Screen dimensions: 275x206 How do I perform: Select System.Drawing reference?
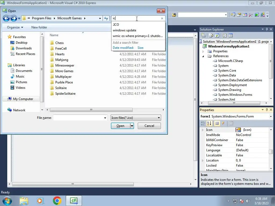[229, 90]
